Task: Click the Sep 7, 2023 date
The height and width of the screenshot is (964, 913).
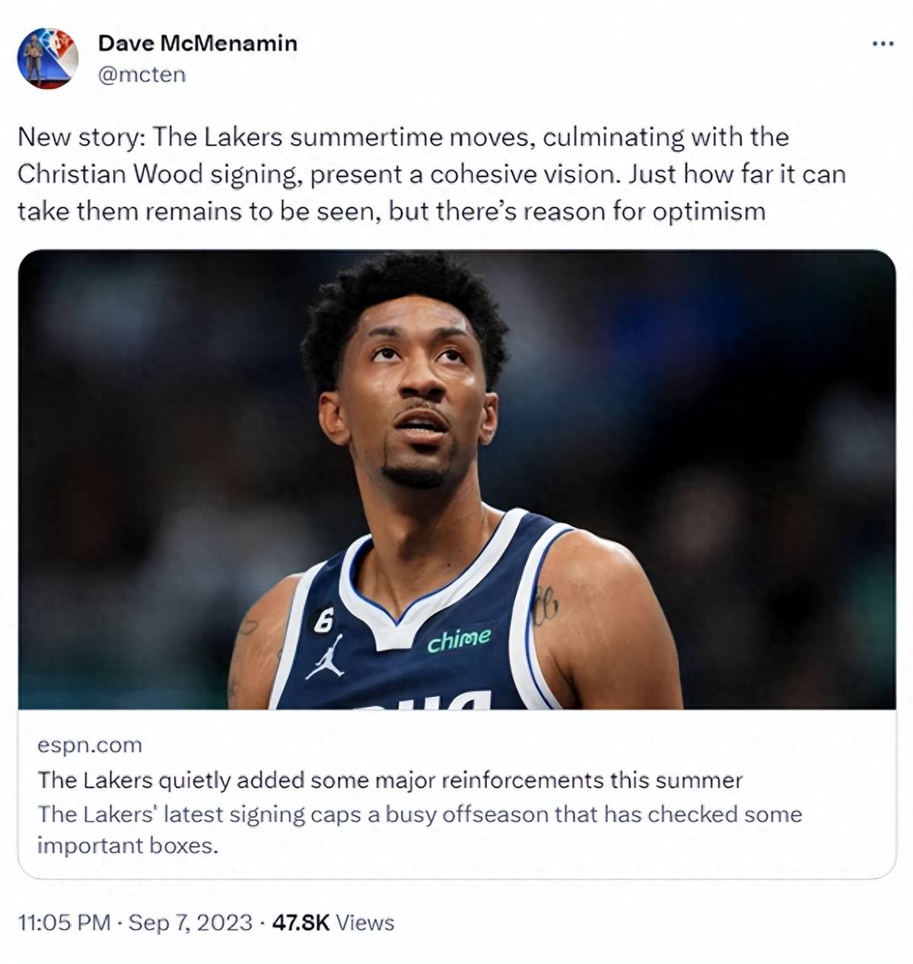Action: 190,923
